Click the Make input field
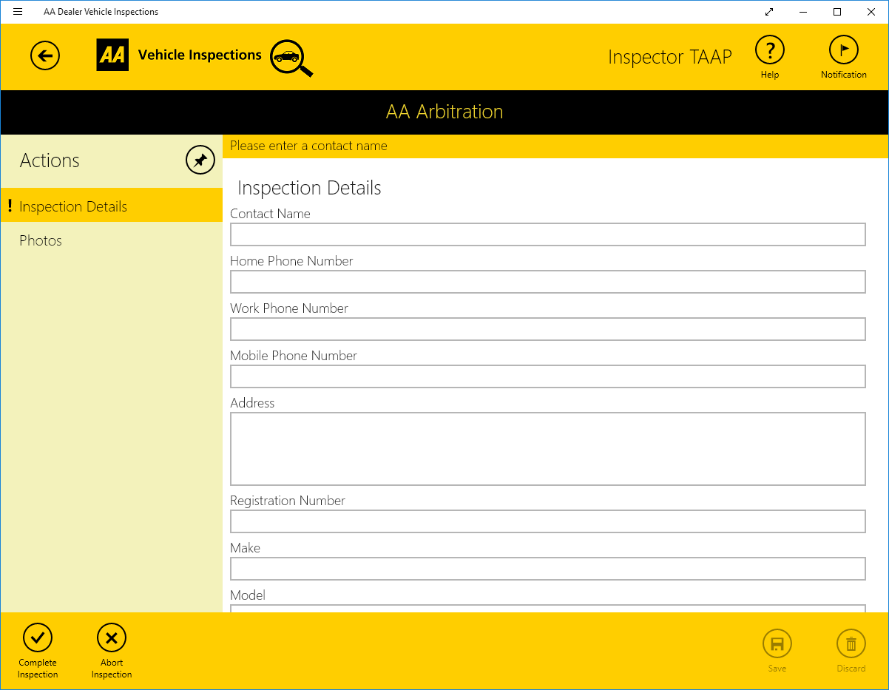Screen dimensions: 889x690 [x=548, y=569]
